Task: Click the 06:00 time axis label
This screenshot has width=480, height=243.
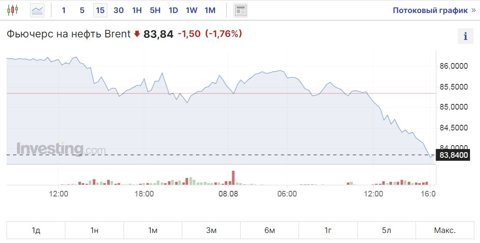Action: point(287,194)
